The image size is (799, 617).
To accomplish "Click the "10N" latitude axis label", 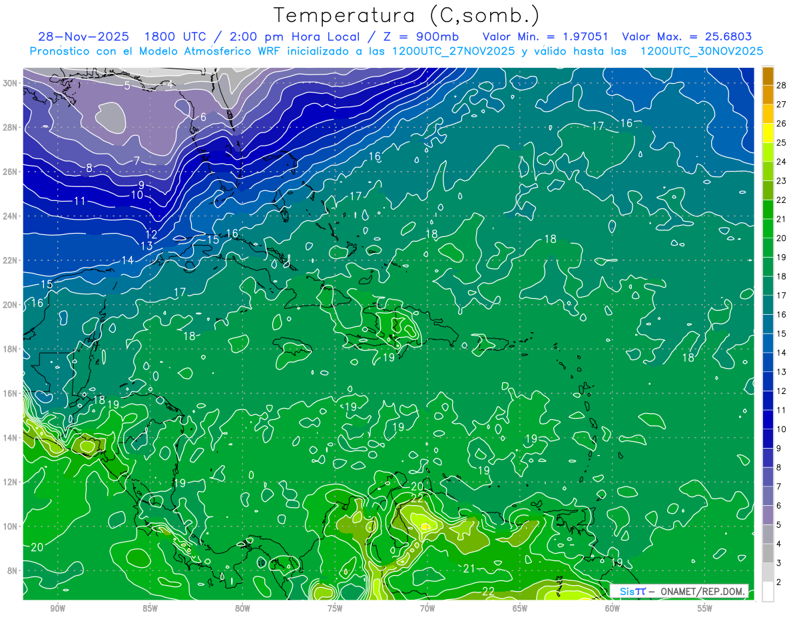I will [x=11, y=526].
